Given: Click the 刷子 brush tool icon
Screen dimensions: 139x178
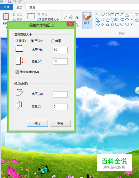Looking at the screenshot, I should 87,16.
